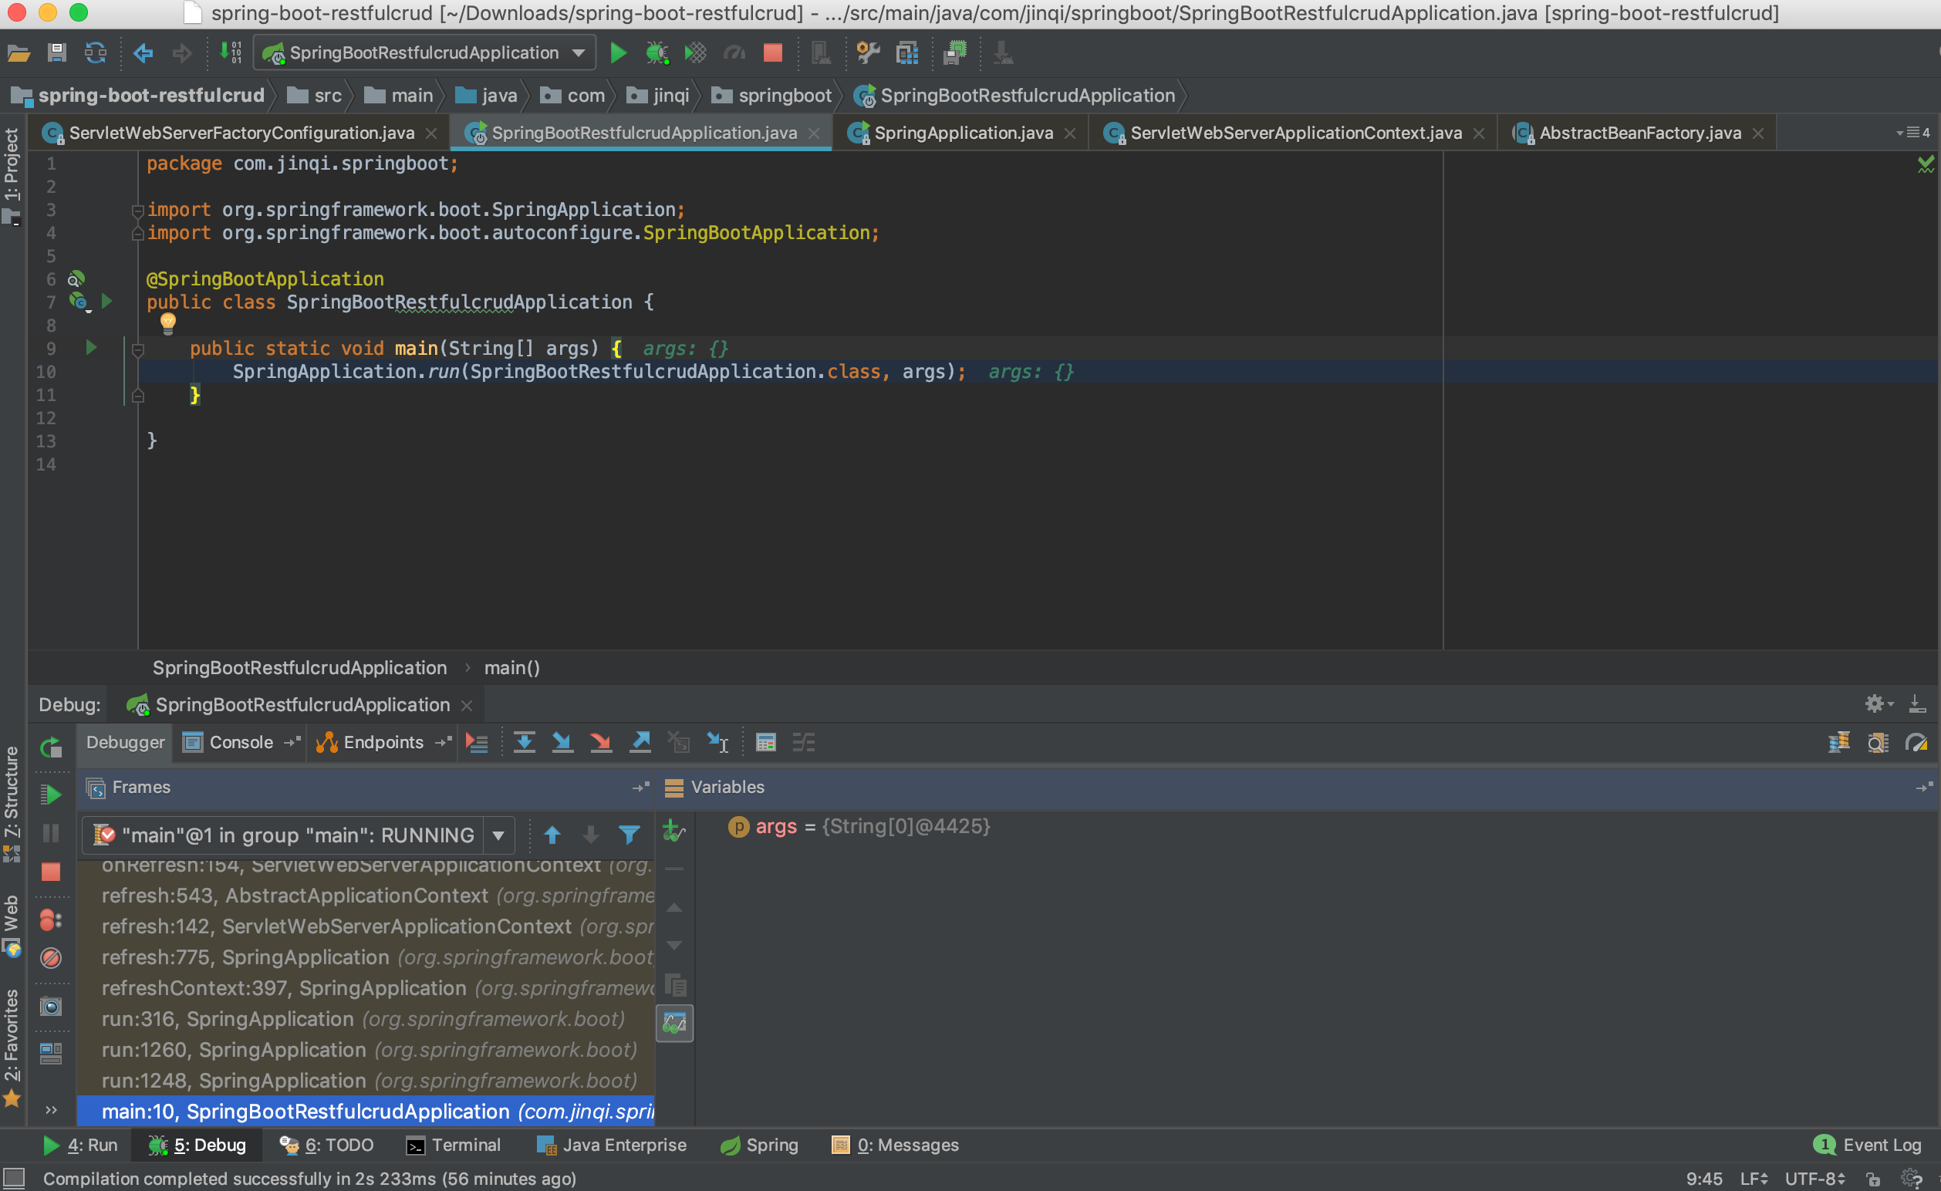Force Step Into with the red diagonal arrow
Image resolution: width=1941 pixels, height=1191 pixels.
coord(601,742)
